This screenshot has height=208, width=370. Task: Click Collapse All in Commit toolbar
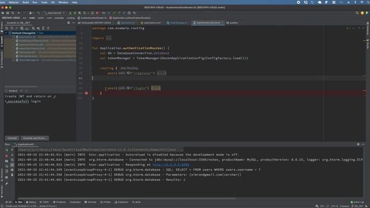click(x=49, y=28)
